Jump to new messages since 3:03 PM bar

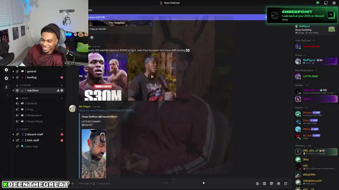coord(177,17)
